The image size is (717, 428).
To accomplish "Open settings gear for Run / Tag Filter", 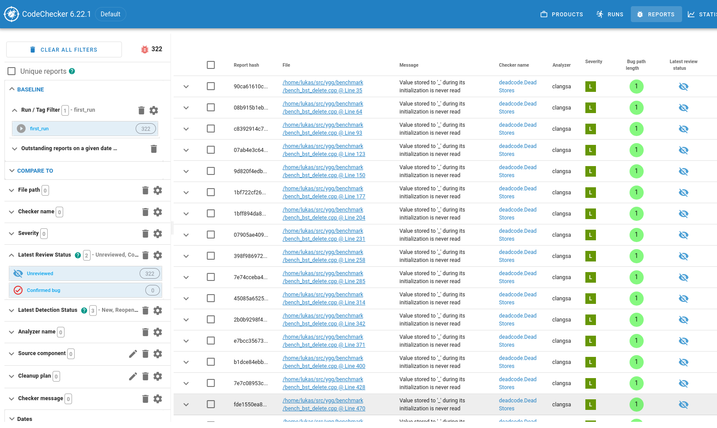I will (x=154, y=110).
